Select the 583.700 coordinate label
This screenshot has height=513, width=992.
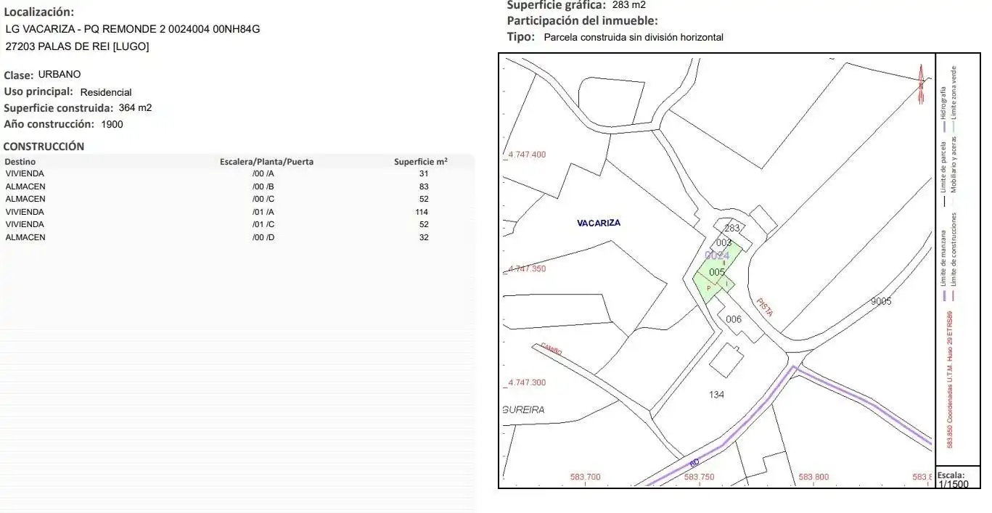[586, 477]
